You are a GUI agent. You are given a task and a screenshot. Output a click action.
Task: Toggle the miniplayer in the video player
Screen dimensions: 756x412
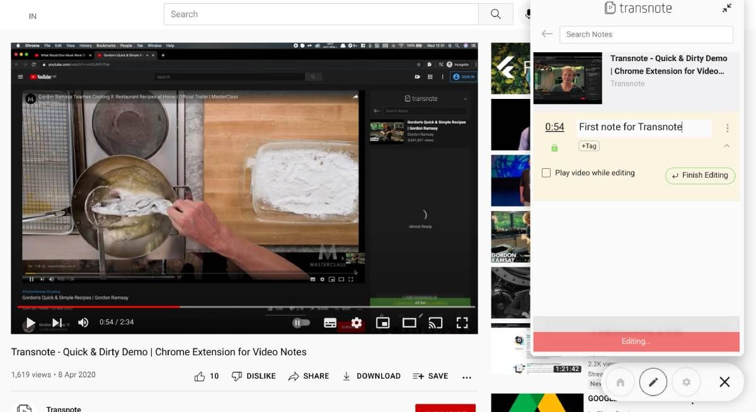coord(383,322)
